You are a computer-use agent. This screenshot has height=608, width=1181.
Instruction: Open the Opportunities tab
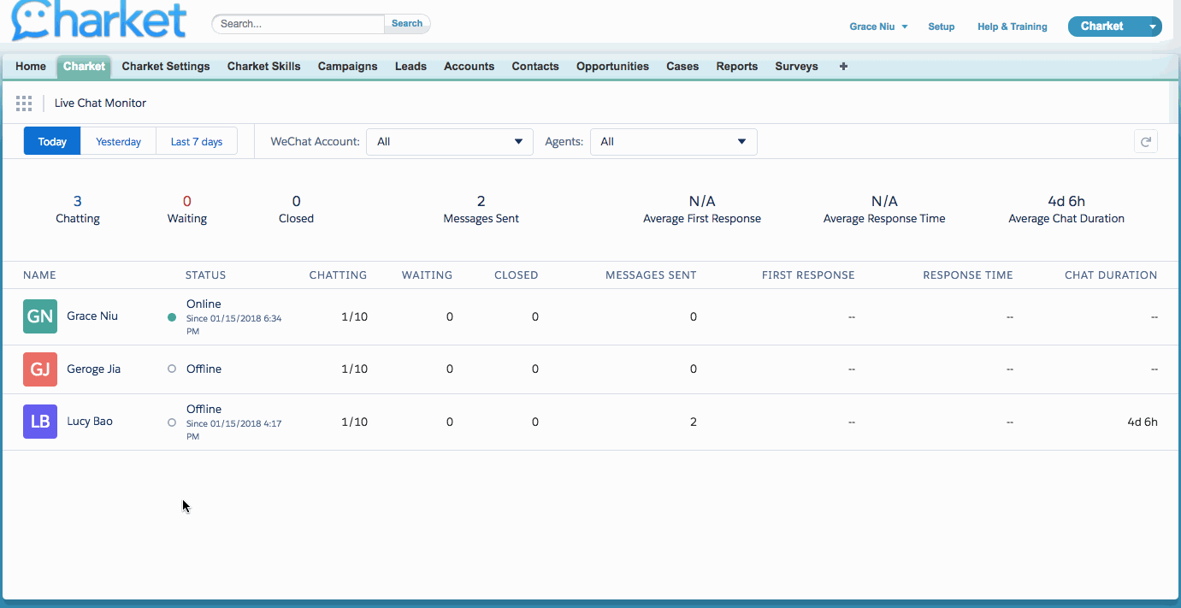point(612,66)
